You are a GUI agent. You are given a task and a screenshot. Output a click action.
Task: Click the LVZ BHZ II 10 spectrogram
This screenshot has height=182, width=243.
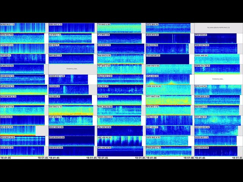[70, 38]
